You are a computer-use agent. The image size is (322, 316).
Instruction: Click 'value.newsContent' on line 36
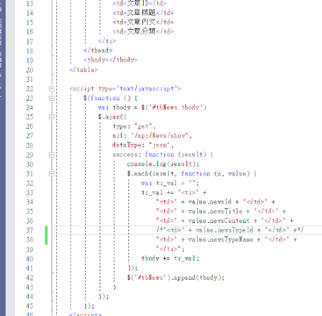219,220
